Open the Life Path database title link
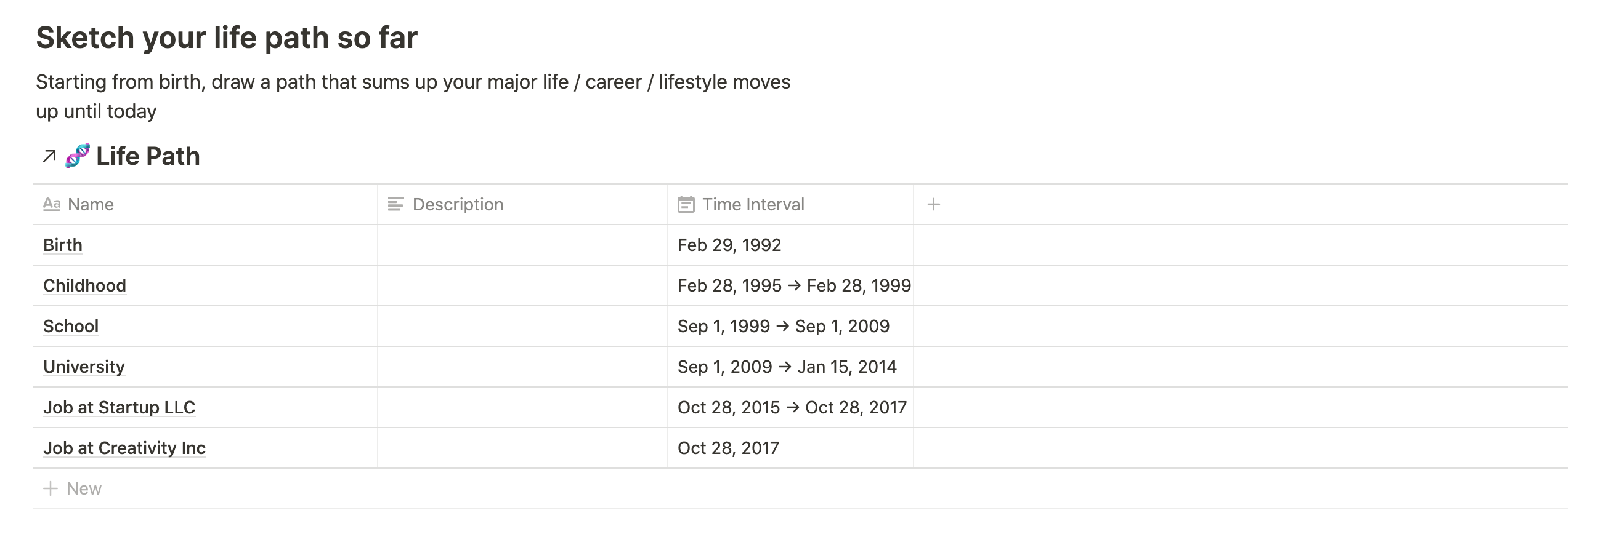The width and height of the screenshot is (1609, 545). [x=148, y=156]
